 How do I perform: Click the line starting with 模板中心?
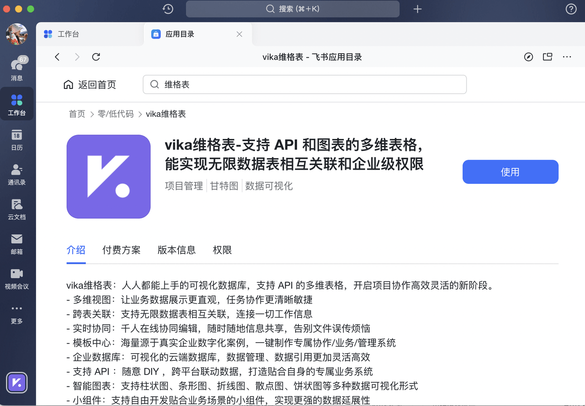(231, 343)
